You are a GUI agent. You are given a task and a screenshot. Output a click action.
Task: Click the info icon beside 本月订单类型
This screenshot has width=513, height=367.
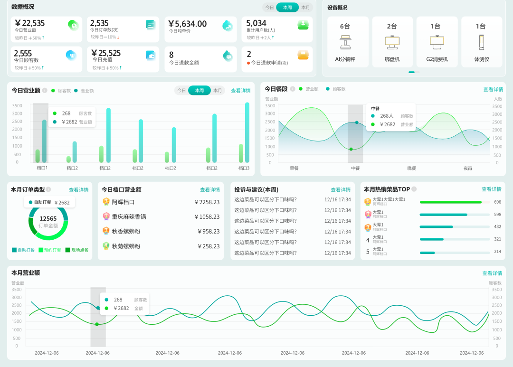click(x=48, y=189)
